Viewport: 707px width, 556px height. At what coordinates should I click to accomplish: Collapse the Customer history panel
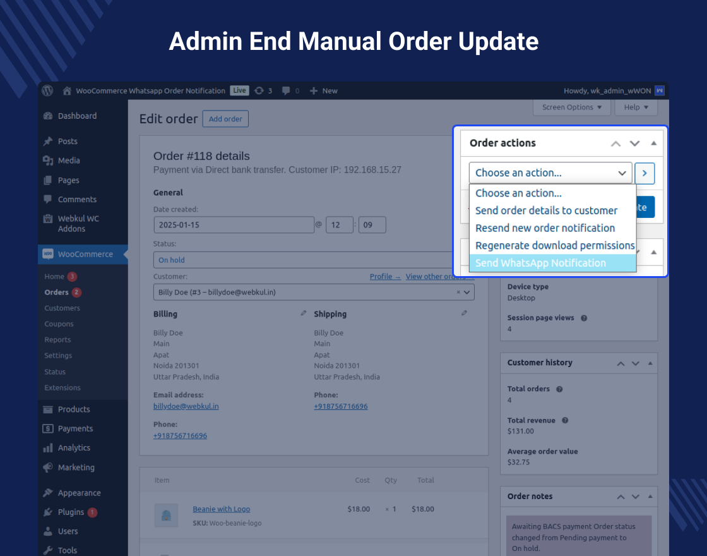coord(650,363)
